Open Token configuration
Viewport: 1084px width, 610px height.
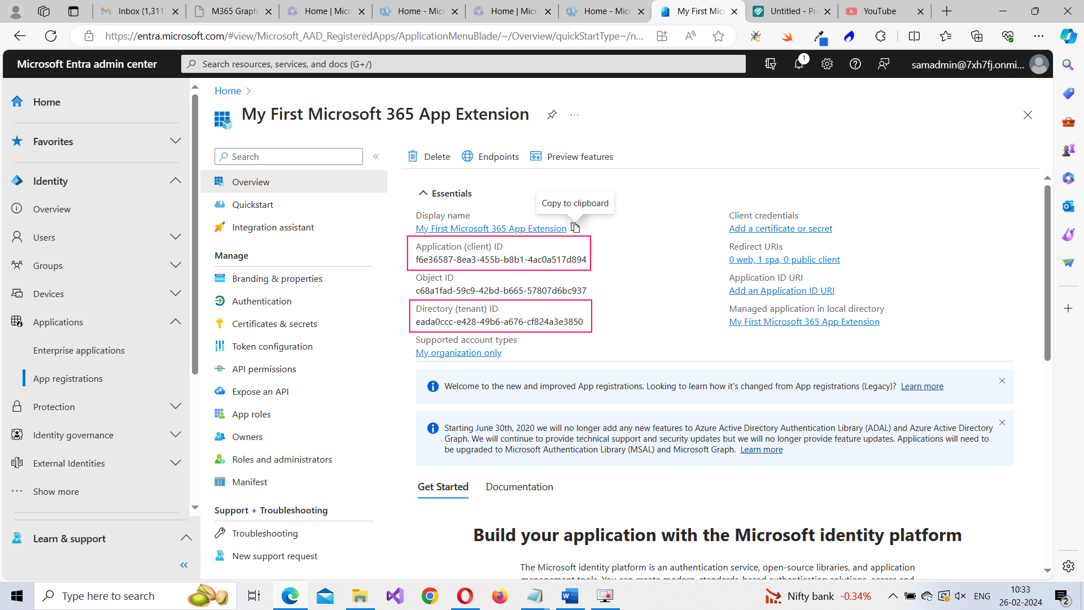[x=273, y=346]
